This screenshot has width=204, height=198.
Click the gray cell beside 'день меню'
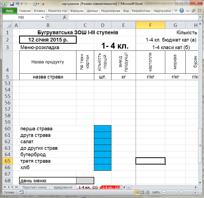point(85,181)
